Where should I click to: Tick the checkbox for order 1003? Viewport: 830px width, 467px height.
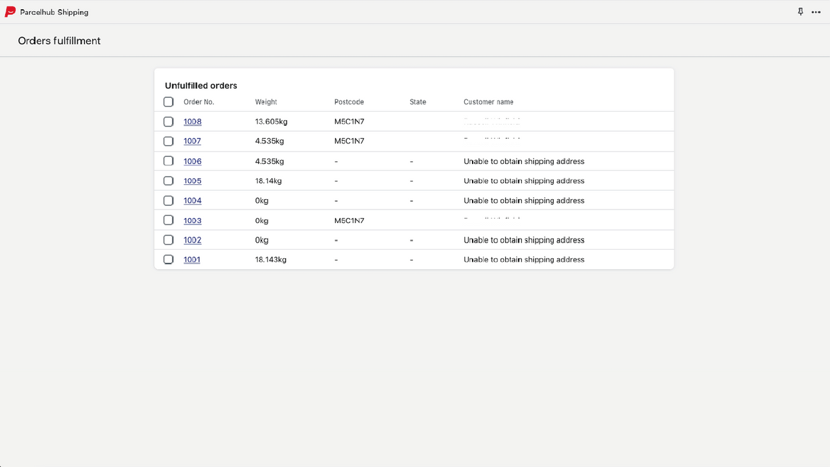(x=169, y=220)
